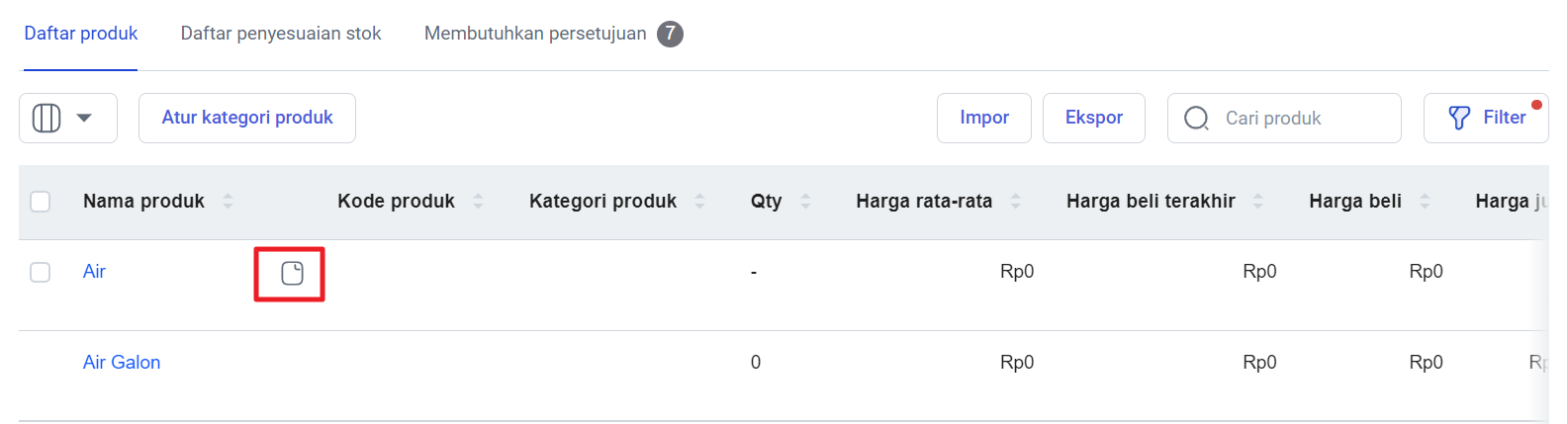The width and height of the screenshot is (1567, 424).
Task: Click Atur kategori produk button
Action: click(x=247, y=118)
